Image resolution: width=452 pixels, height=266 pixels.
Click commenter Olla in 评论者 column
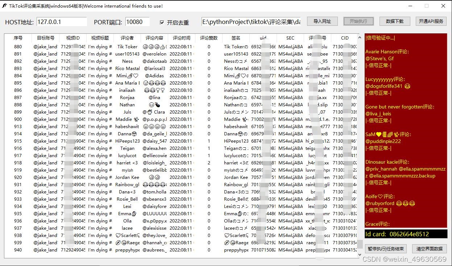(127, 221)
